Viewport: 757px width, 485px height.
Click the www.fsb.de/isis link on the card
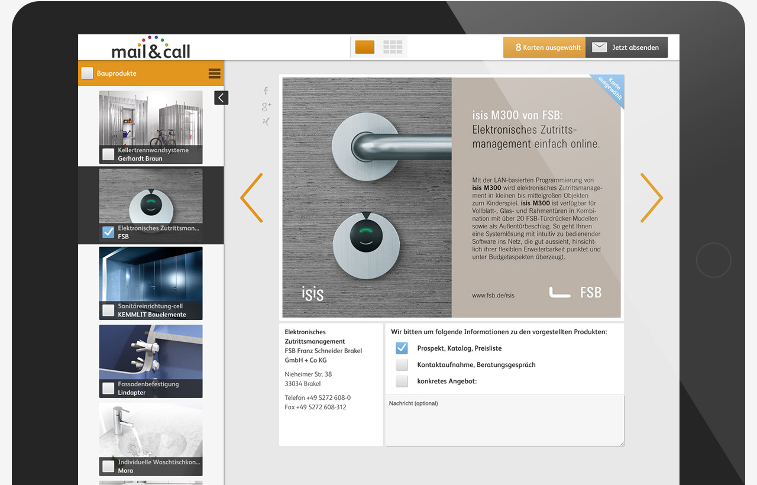click(x=493, y=295)
